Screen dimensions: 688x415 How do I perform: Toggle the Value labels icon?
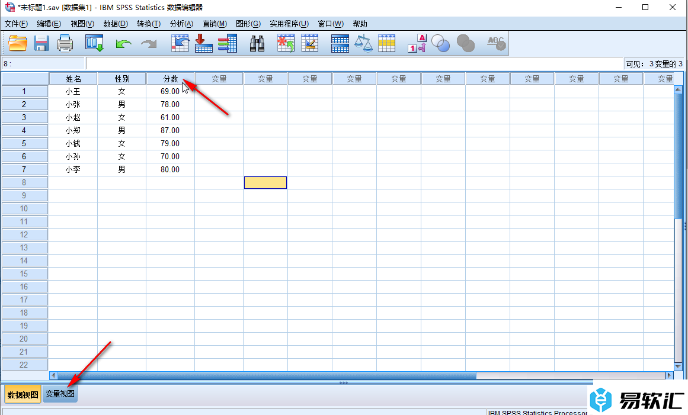(x=417, y=43)
